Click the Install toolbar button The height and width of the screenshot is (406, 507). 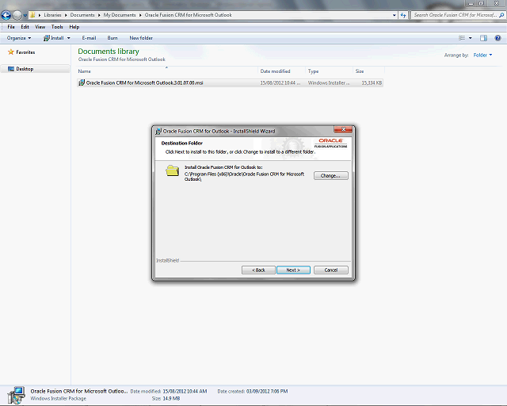(x=53, y=38)
